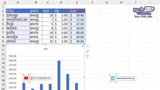
Task: Select column E header
Action: [x=77, y=2]
